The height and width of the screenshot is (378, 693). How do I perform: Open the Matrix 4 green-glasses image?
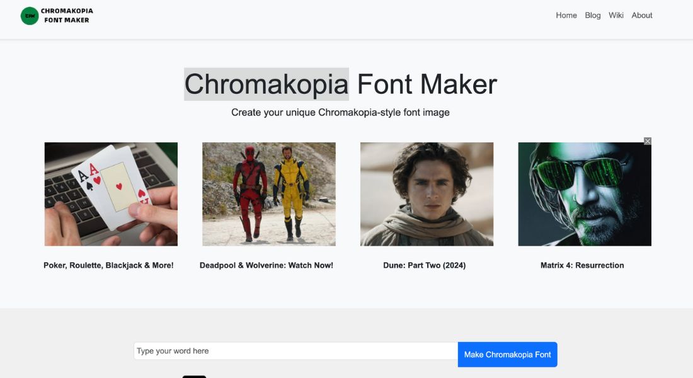(x=585, y=194)
